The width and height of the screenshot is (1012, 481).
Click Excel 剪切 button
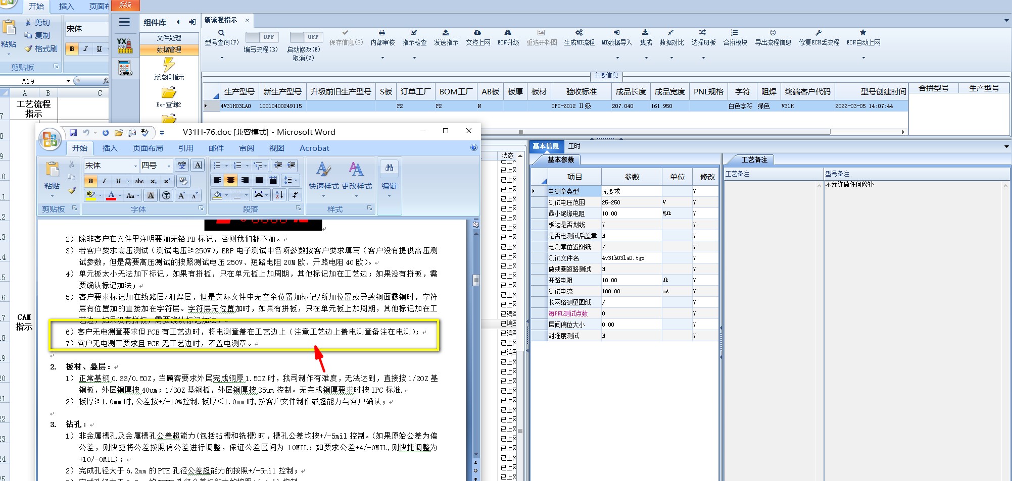coord(38,23)
